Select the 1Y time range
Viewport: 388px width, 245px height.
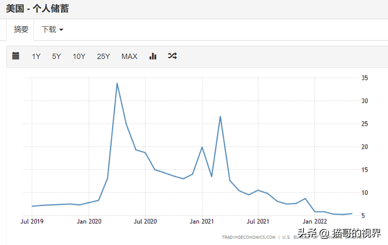pyautogui.click(x=36, y=57)
